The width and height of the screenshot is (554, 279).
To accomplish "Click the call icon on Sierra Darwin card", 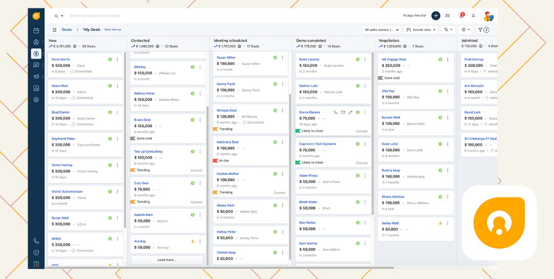I will tap(336, 112).
